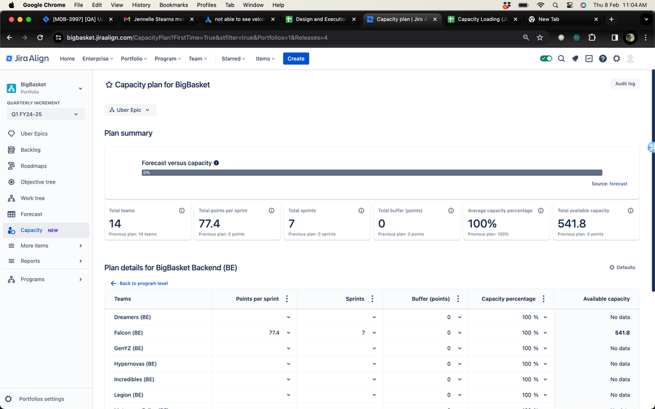Image resolution: width=655 pixels, height=409 pixels.
Task: Click the Jira Align logo
Action: (28, 58)
